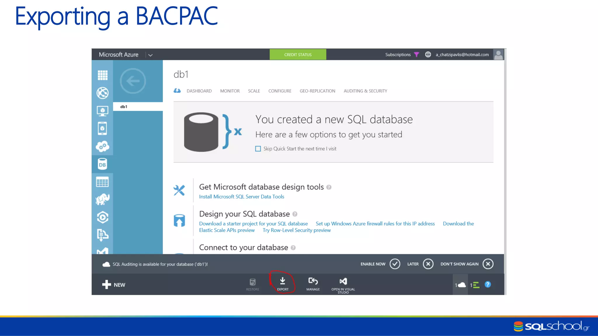Click help icon beside Design your SQL database
The width and height of the screenshot is (598, 336).
coord(295,214)
